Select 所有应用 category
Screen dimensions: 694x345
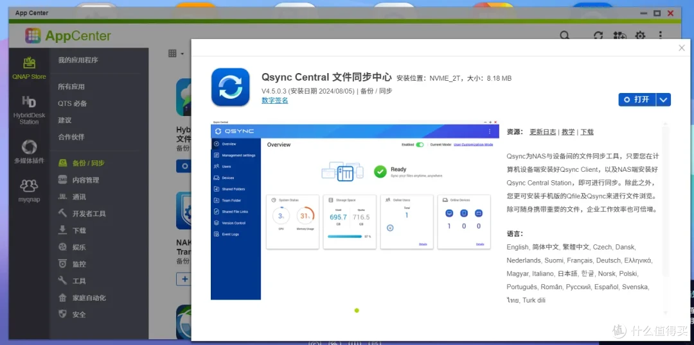[x=71, y=87]
